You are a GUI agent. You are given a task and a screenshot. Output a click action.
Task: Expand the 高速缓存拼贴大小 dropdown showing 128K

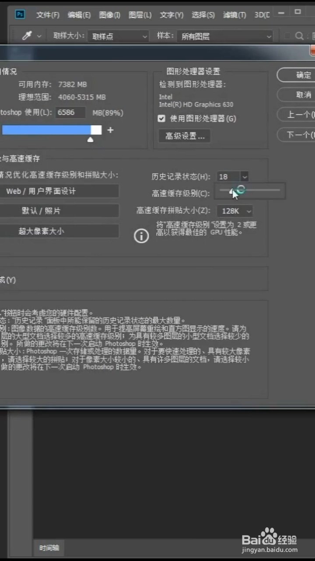click(235, 211)
